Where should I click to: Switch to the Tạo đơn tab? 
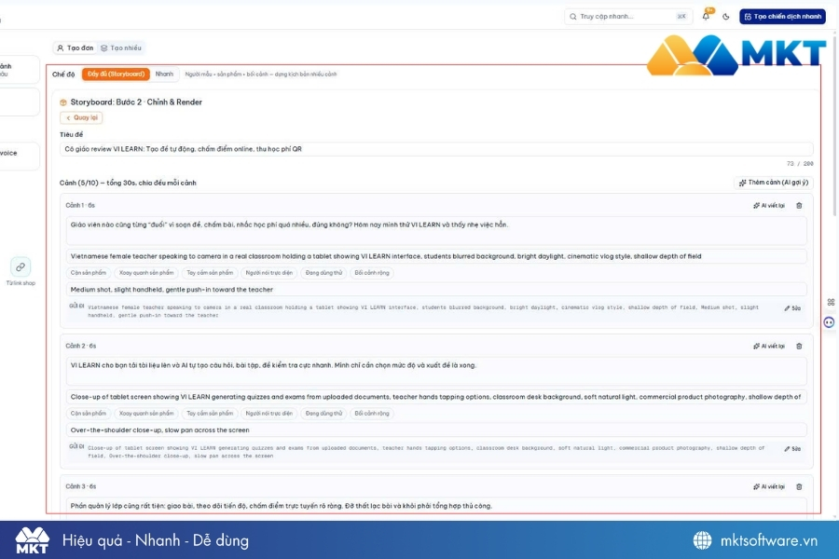point(76,48)
